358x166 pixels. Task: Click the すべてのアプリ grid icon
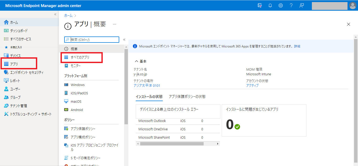click(x=66, y=57)
